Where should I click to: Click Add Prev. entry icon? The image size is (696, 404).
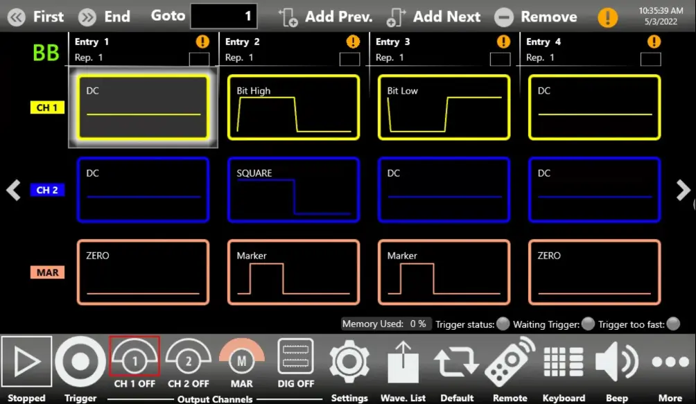tap(288, 17)
